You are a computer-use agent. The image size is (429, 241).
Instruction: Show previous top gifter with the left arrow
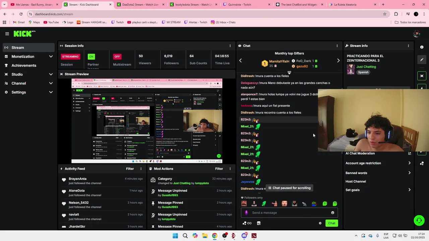[240, 61]
